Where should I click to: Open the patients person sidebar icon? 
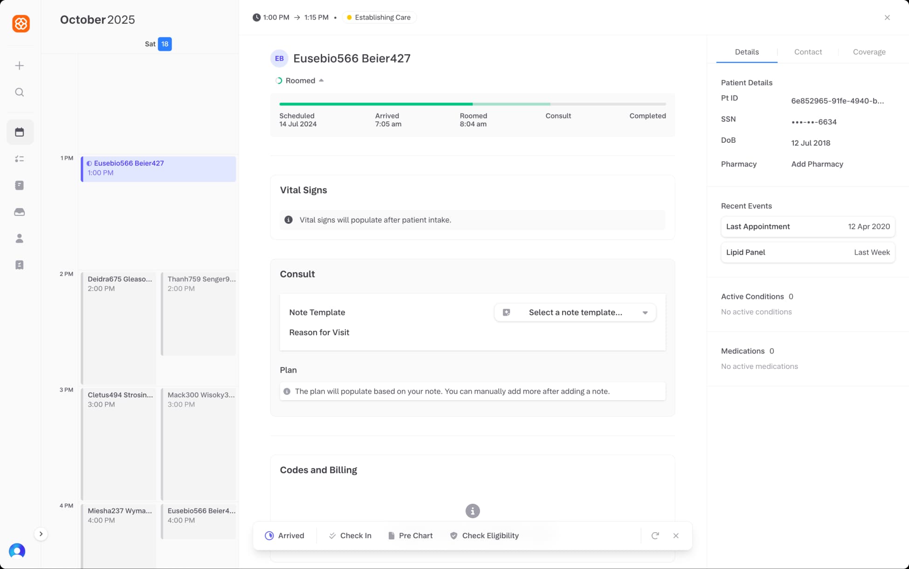(20, 239)
